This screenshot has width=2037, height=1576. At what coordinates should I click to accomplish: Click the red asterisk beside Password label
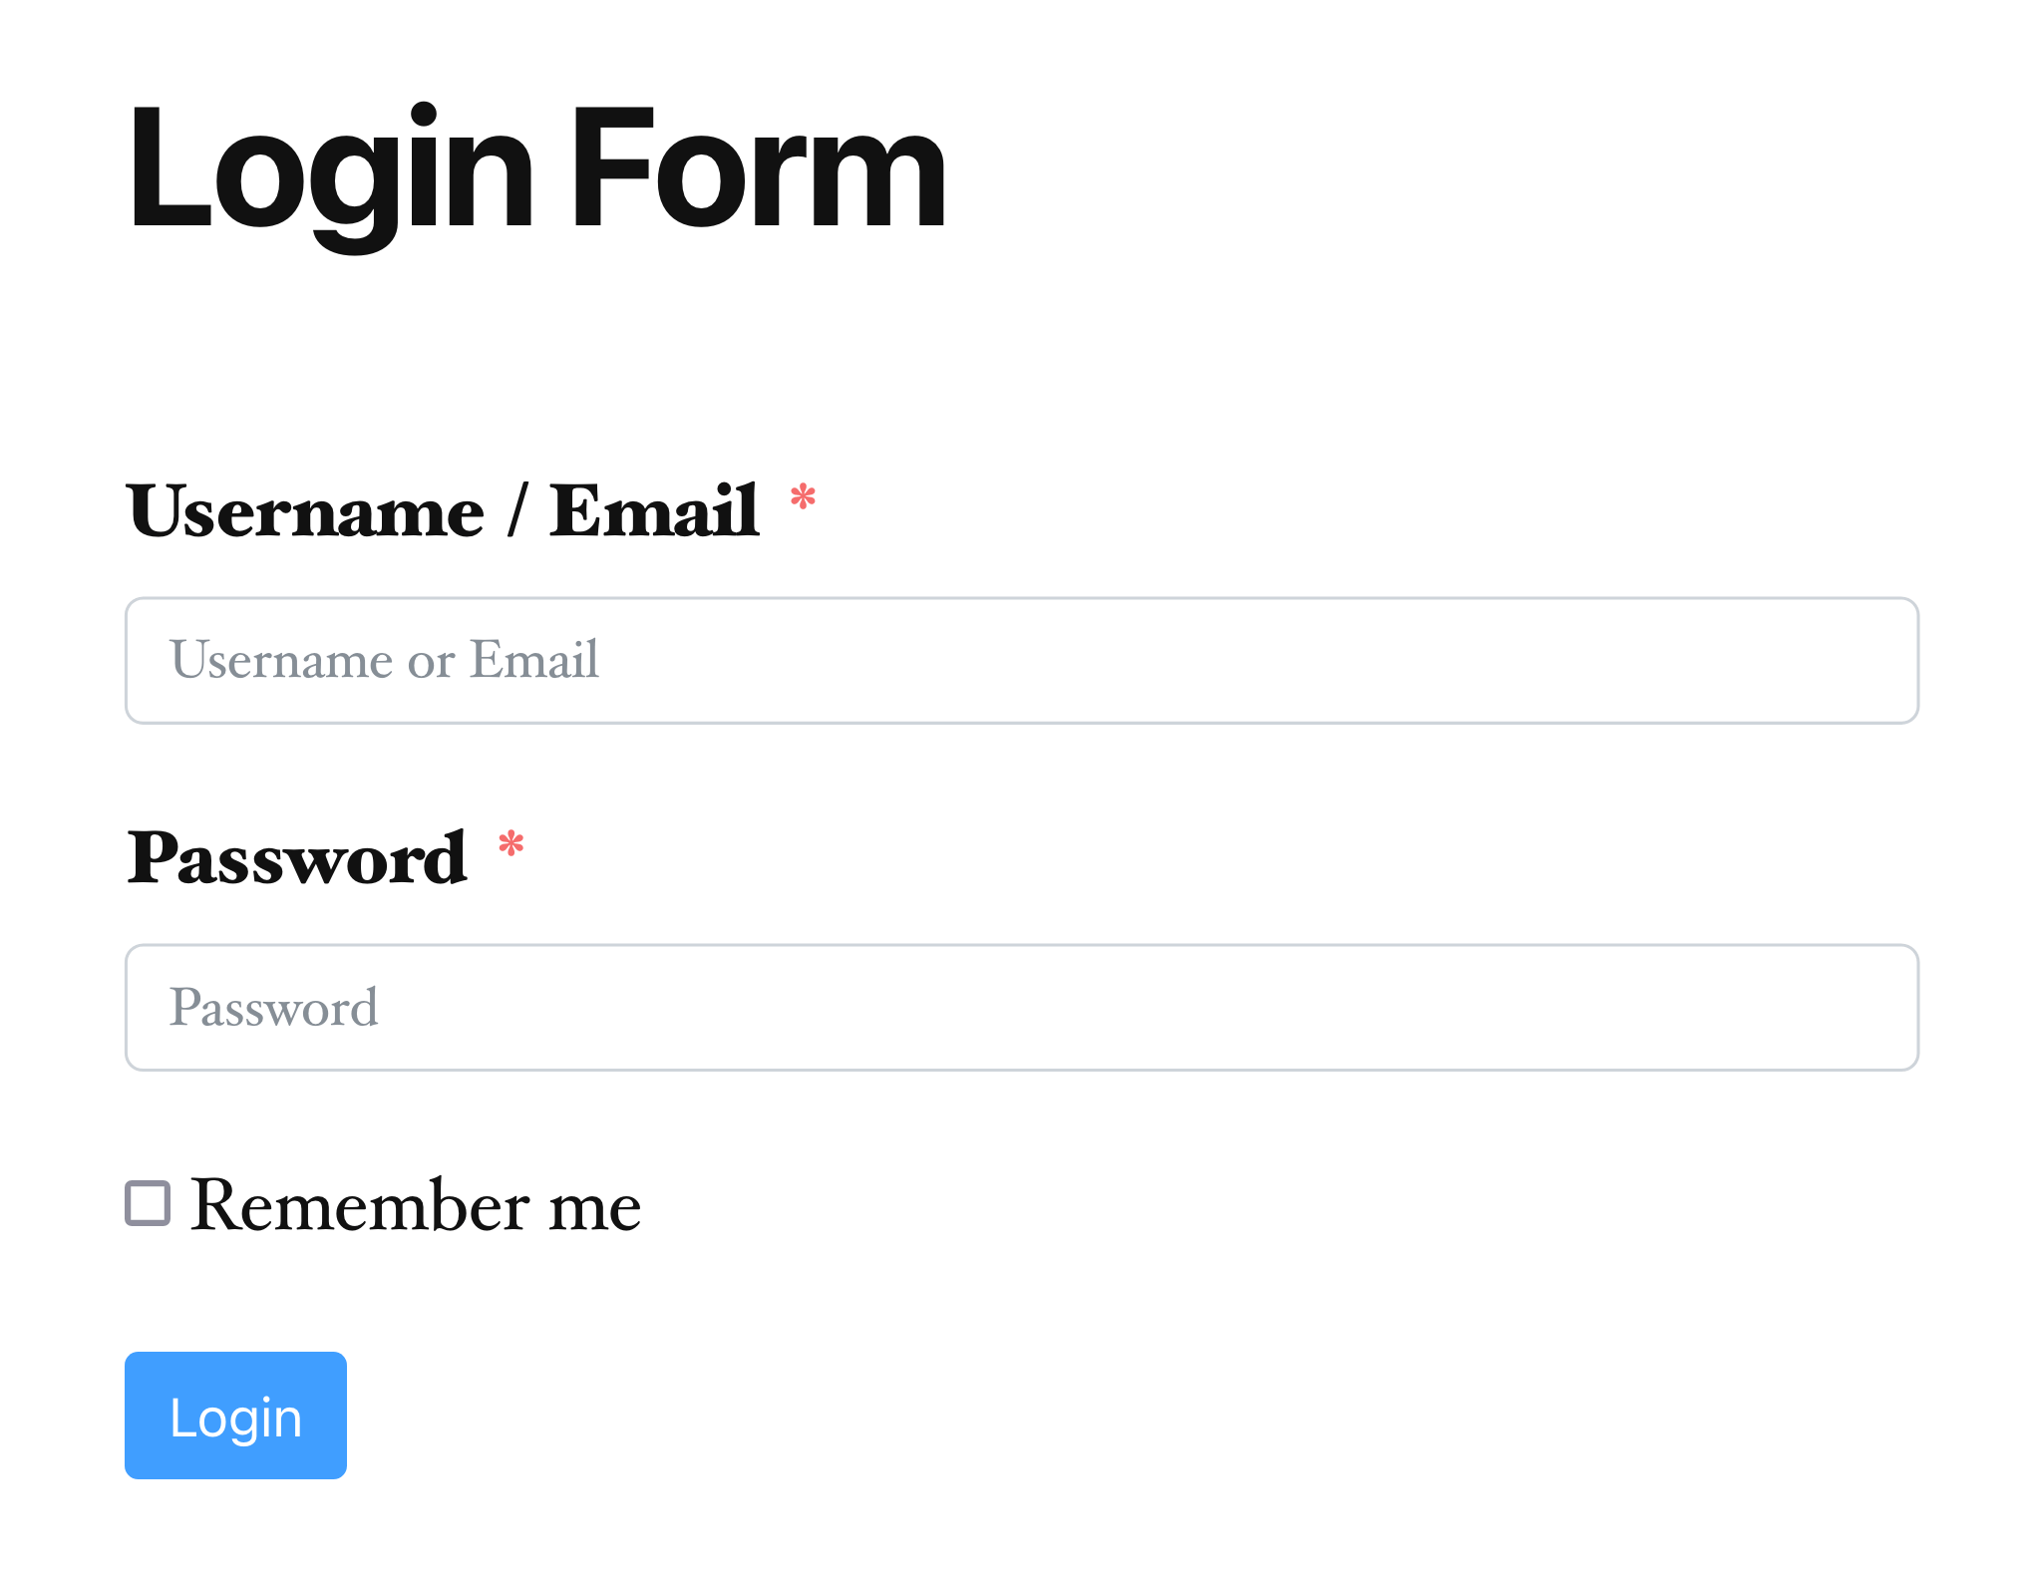(511, 844)
